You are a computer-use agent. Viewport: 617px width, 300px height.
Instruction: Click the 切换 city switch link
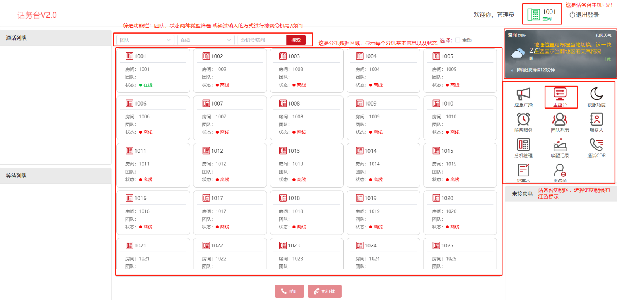click(522, 36)
